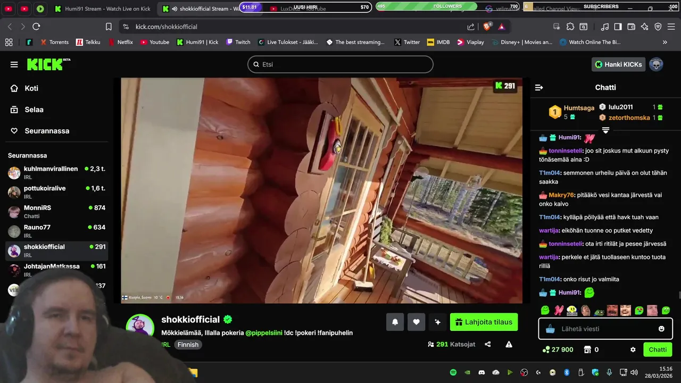Screen dimensions: 681x383
Task: Click the address bar share icon
Action: (471, 27)
